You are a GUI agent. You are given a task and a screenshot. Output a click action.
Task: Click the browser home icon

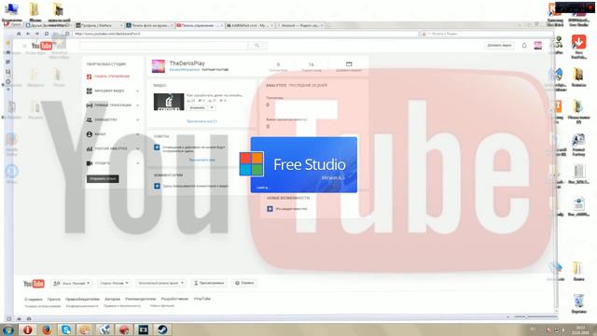[x=19, y=34]
